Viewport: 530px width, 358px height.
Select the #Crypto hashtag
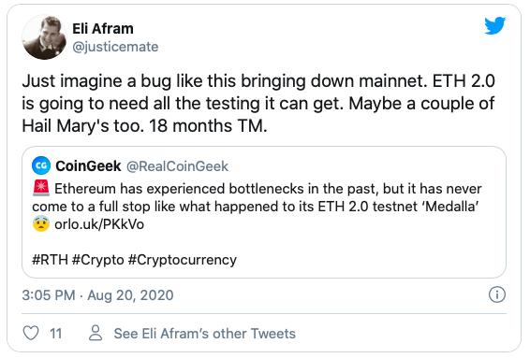98,260
